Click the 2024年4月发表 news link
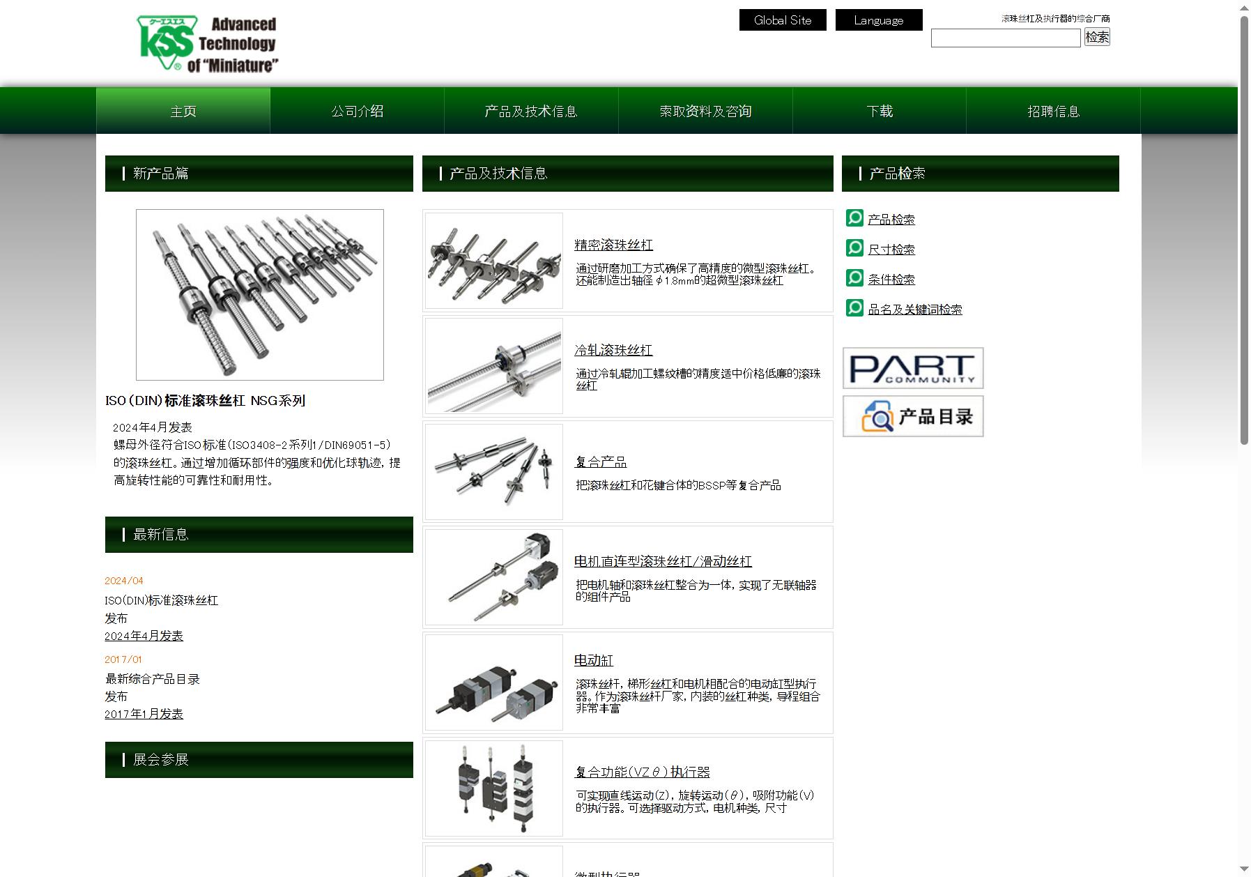This screenshot has width=1251, height=877. tap(144, 636)
